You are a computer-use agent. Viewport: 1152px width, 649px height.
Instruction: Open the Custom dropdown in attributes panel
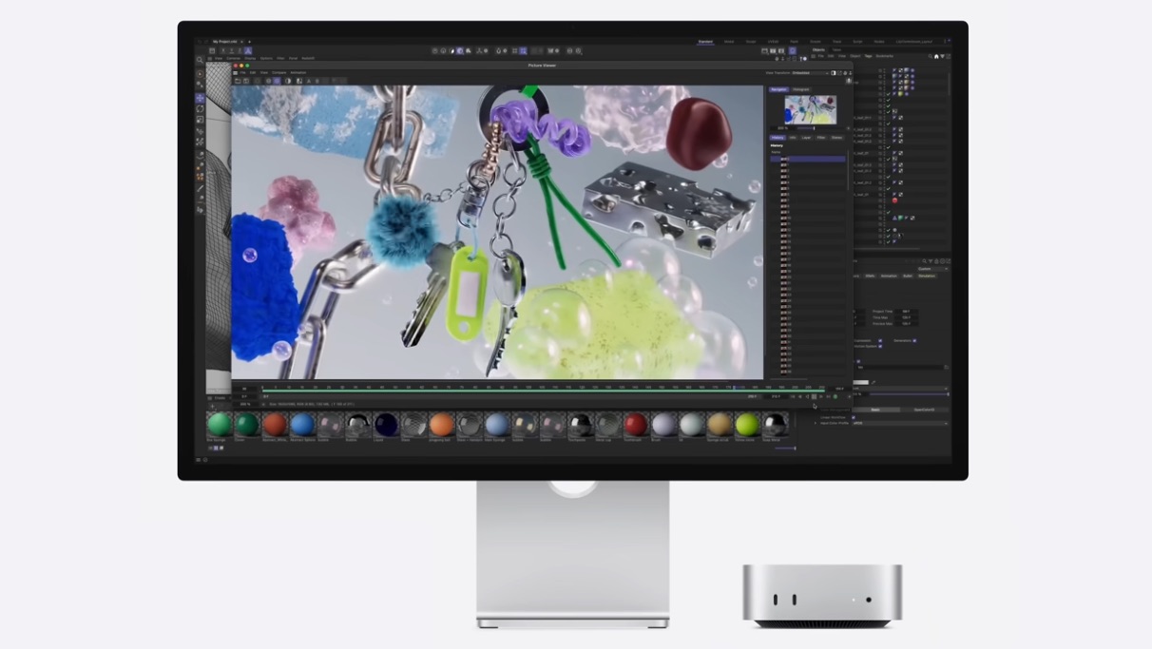[x=931, y=269]
